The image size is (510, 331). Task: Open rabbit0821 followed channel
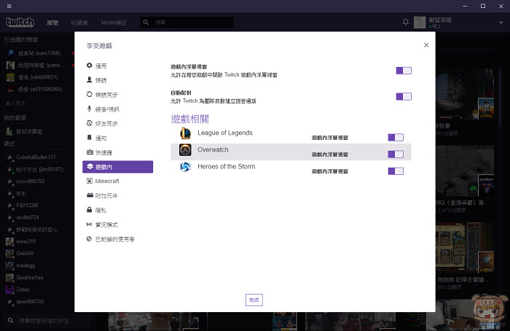[x=36, y=77]
